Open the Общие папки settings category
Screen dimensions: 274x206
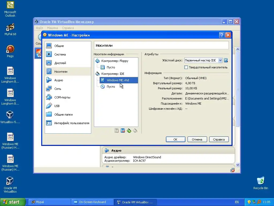pyautogui.click(x=68, y=114)
